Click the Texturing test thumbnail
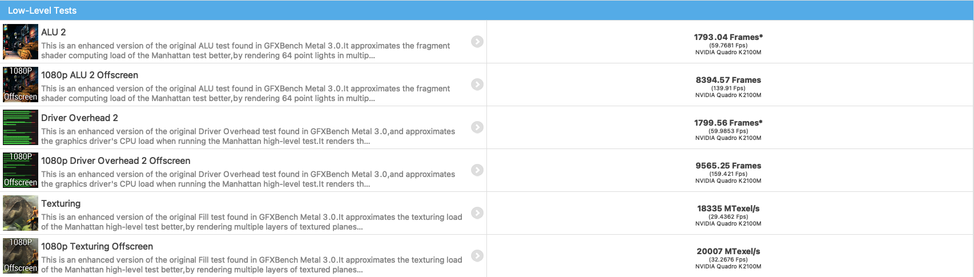Screen dimensions: 974x277 21,213
